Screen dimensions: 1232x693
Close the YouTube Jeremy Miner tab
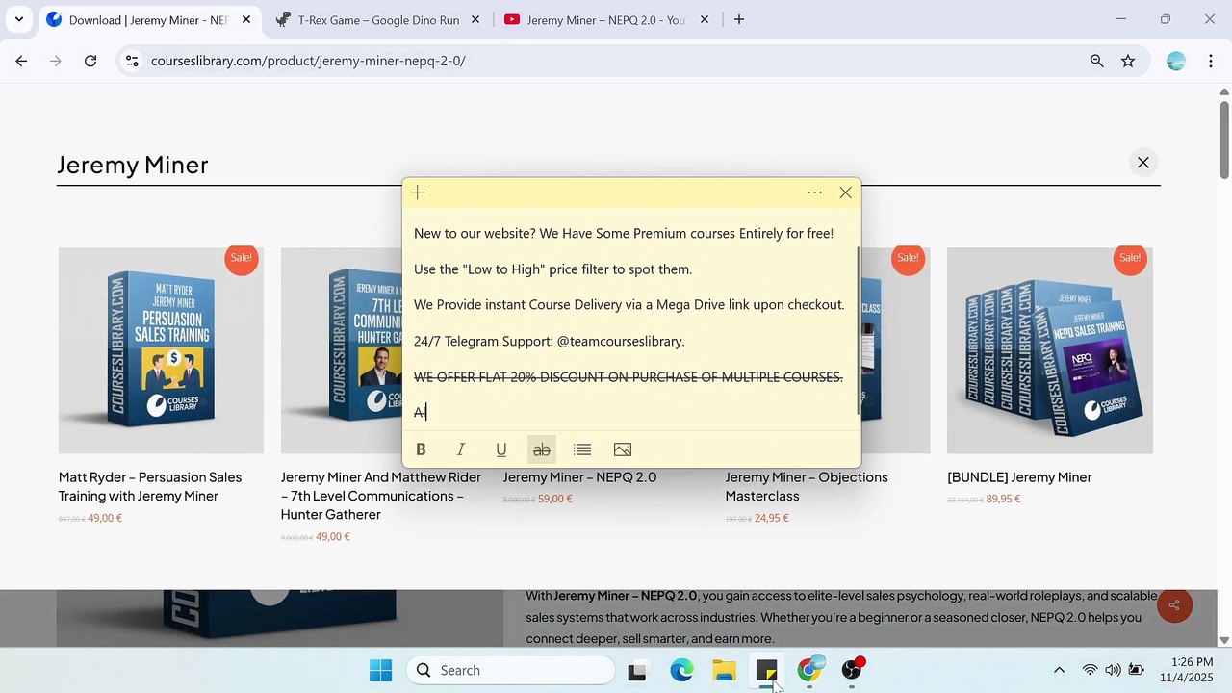coord(704,19)
